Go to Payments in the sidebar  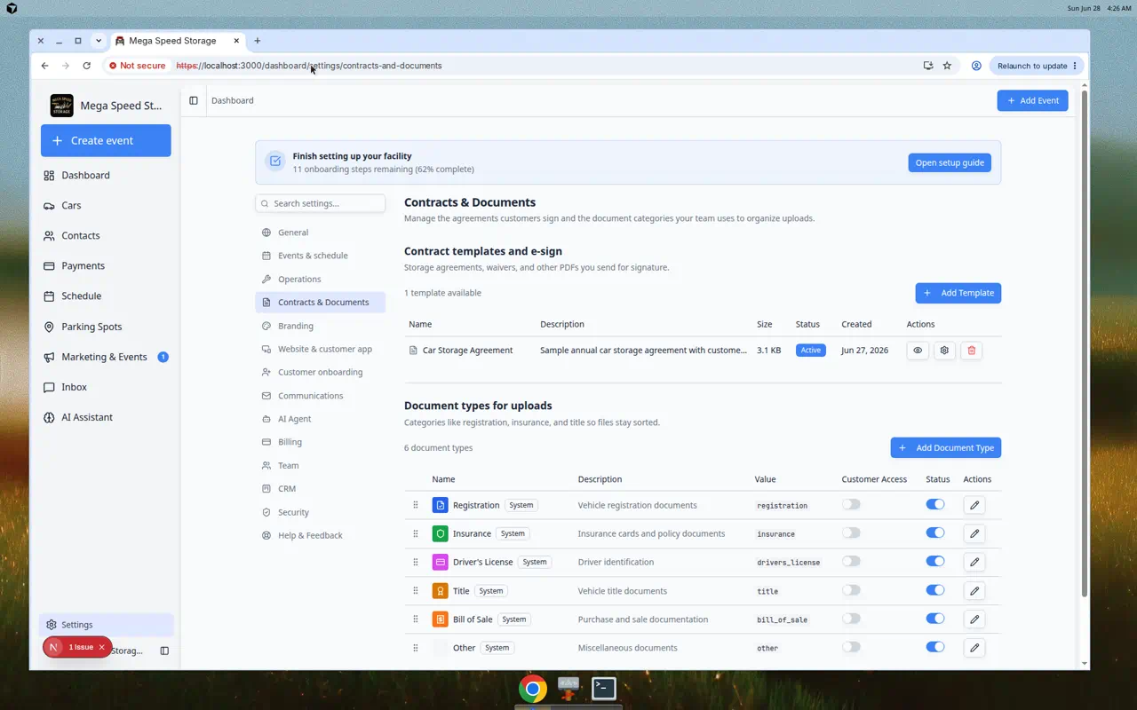coord(106,265)
